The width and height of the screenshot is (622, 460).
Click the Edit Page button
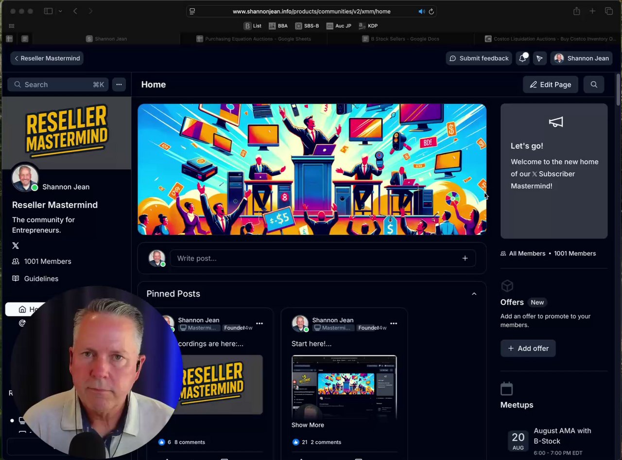tap(551, 85)
